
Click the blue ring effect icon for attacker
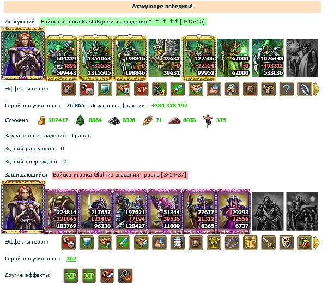(x=305, y=89)
